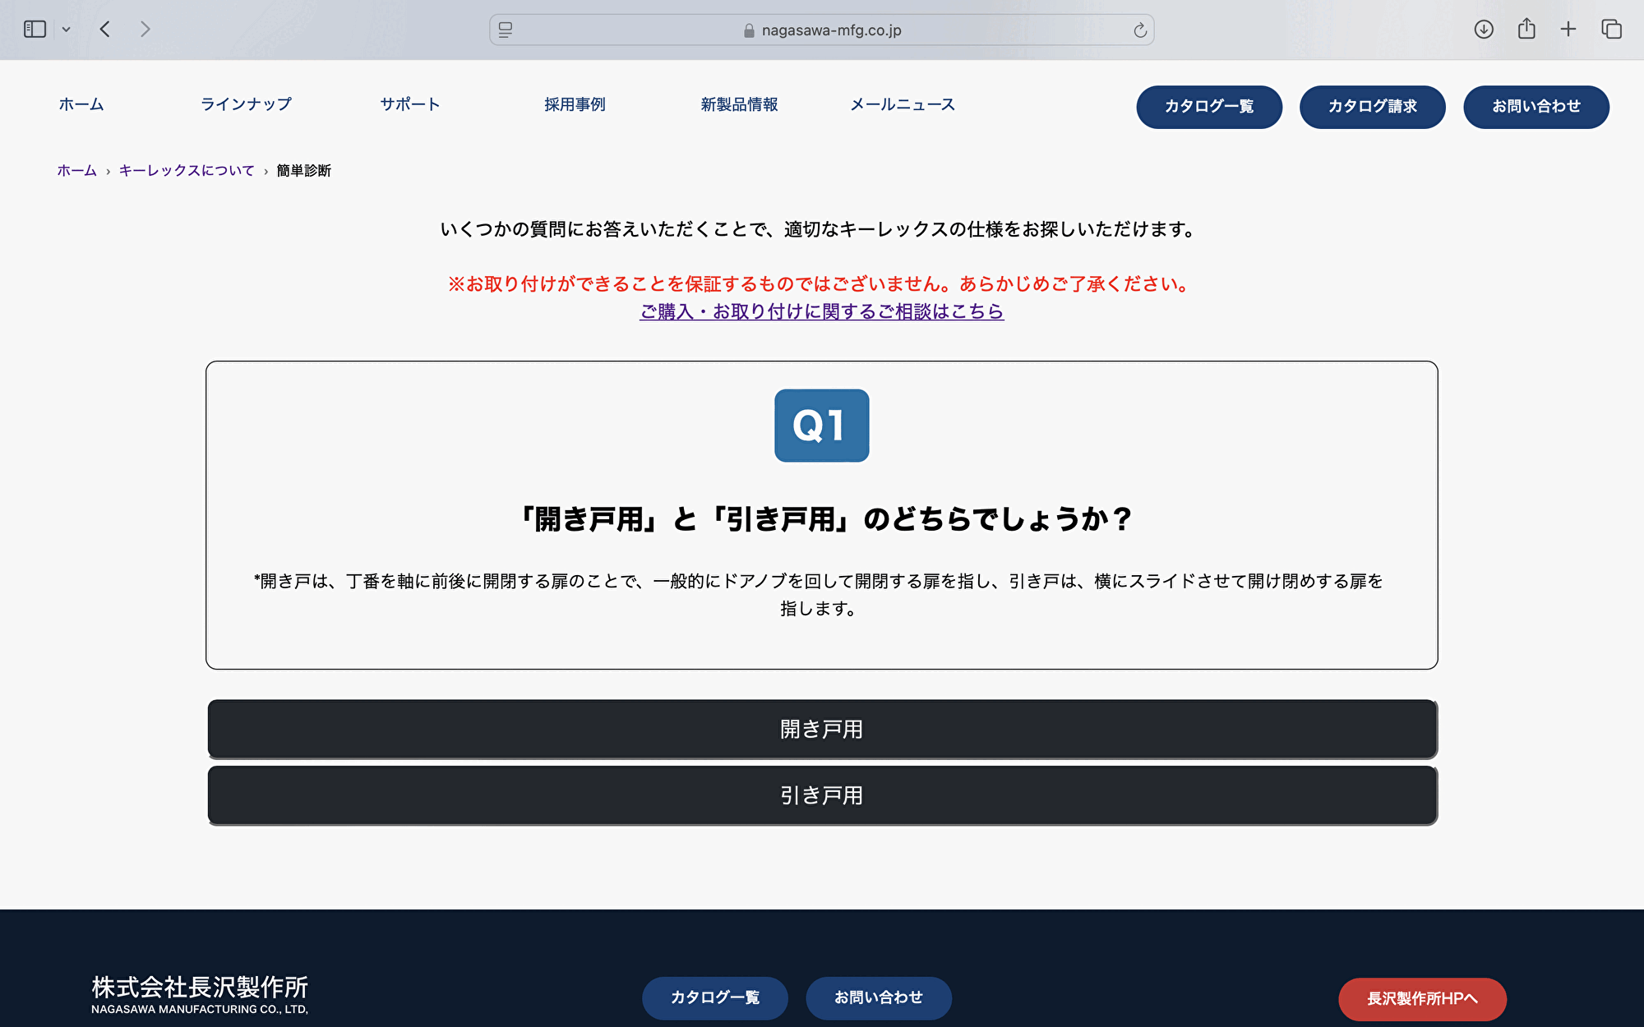Toggle the Safari sidebar icon
1644x1027 pixels.
coord(35,30)
